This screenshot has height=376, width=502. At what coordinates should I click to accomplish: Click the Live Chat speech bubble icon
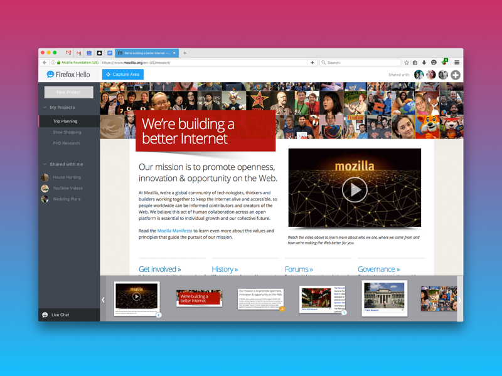click(45, 315)
